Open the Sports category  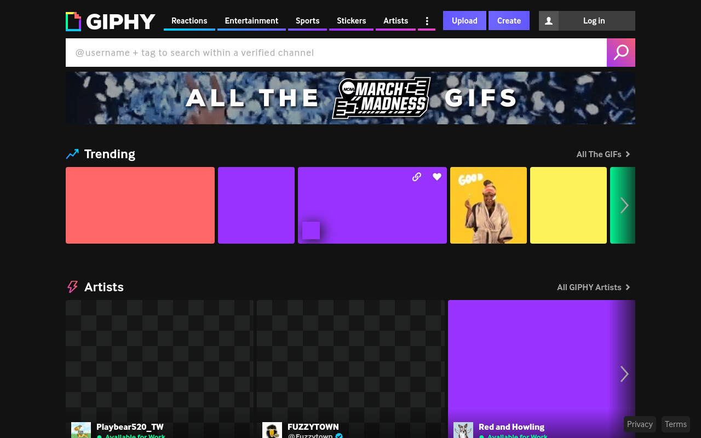tap(307, 21)
